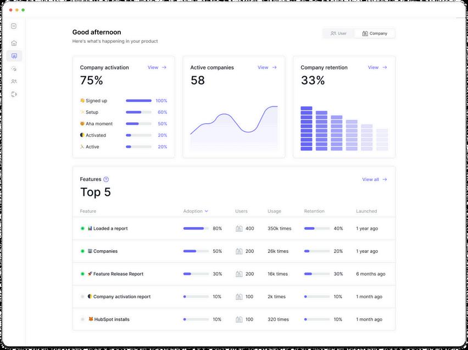468x350 pixels.
Task: Sort by Adoption column dropdown arrow
Action: click(206, 211)
